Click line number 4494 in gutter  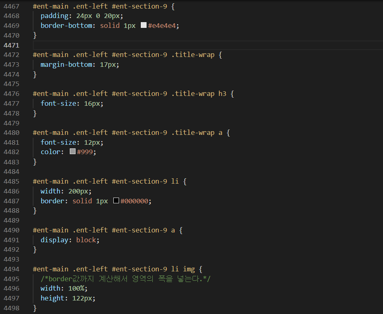coord(11,269)
